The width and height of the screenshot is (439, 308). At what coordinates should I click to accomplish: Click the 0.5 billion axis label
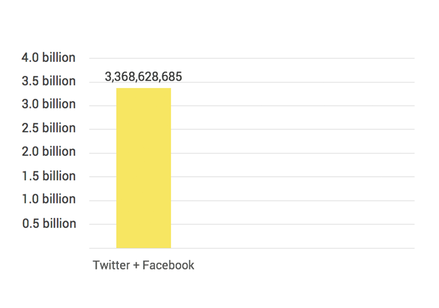[x=49, y=223]
